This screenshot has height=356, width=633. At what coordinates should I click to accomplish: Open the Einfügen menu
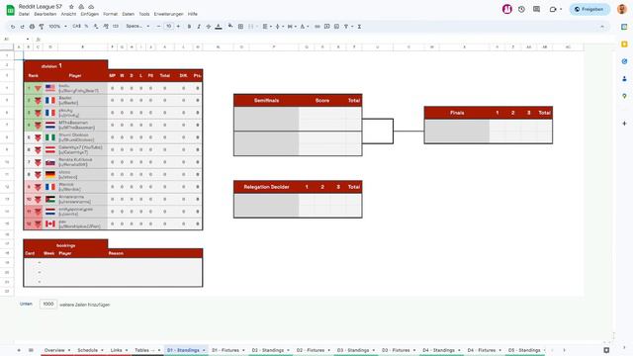(90, 14)
